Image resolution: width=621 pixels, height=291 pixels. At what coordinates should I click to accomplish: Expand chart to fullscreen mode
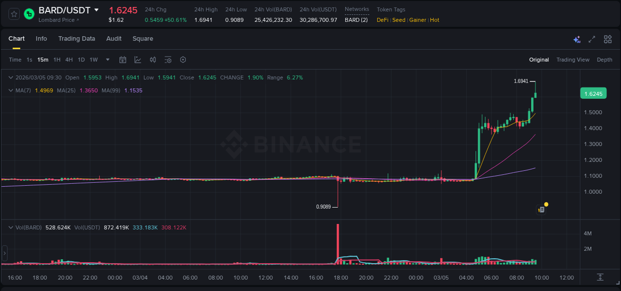coord(592,39)
